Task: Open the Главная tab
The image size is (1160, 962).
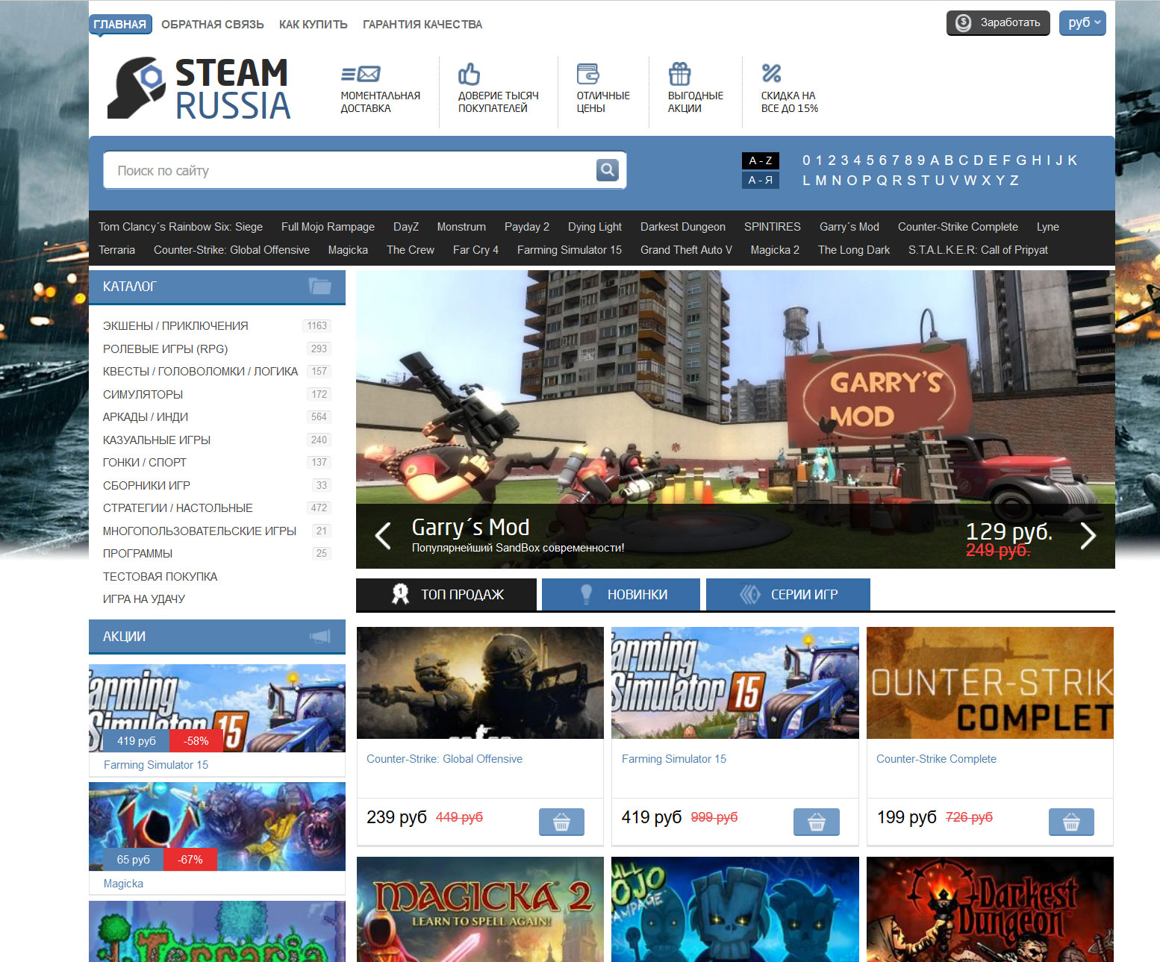Action: (120, 25)
